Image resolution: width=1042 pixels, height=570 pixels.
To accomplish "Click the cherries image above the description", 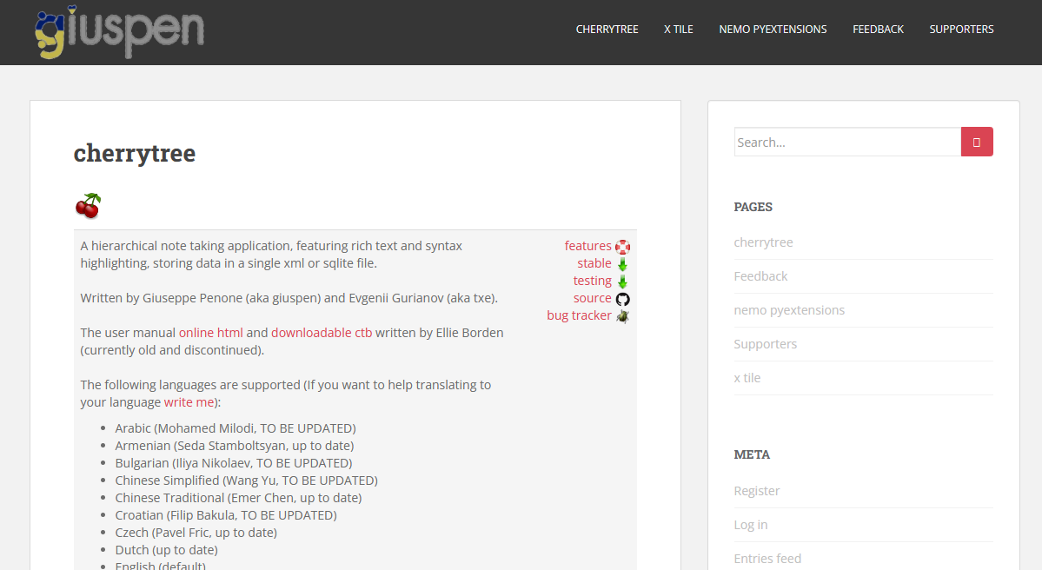I will tap(88, 205).
